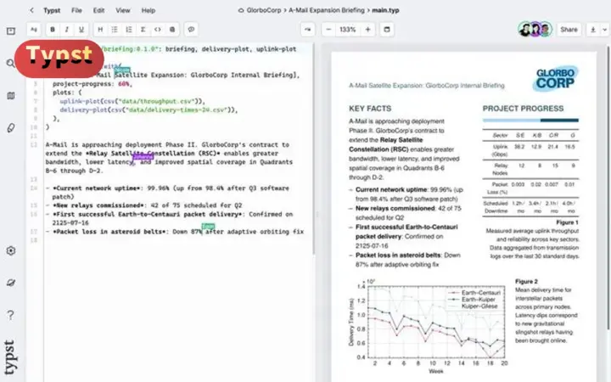Go back using the left chevron arrow
Viewport: 611px width, 382px height.
[31, 10]
